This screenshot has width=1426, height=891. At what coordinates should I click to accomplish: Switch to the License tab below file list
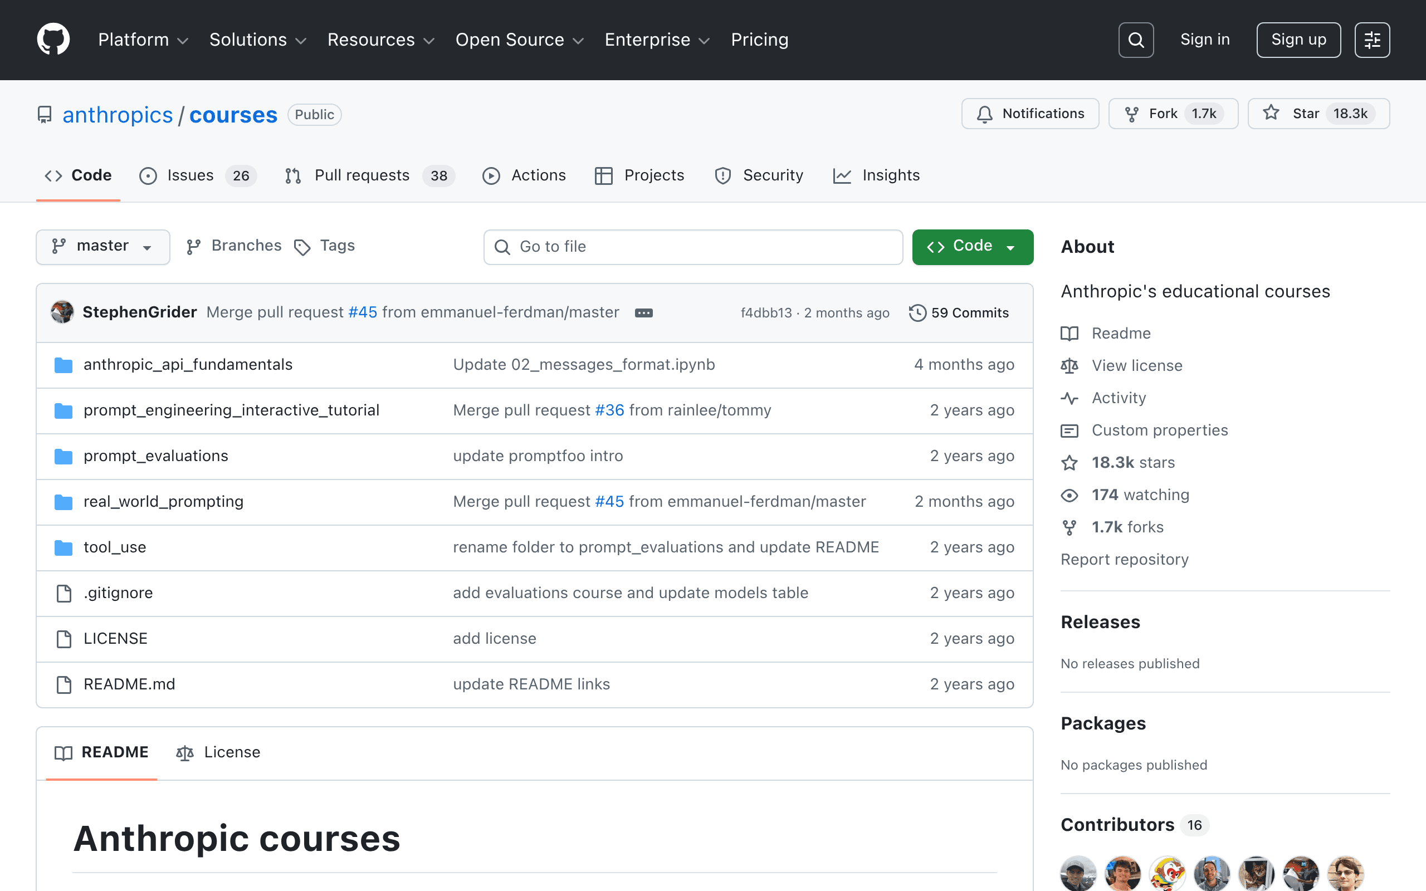(218, 752)
